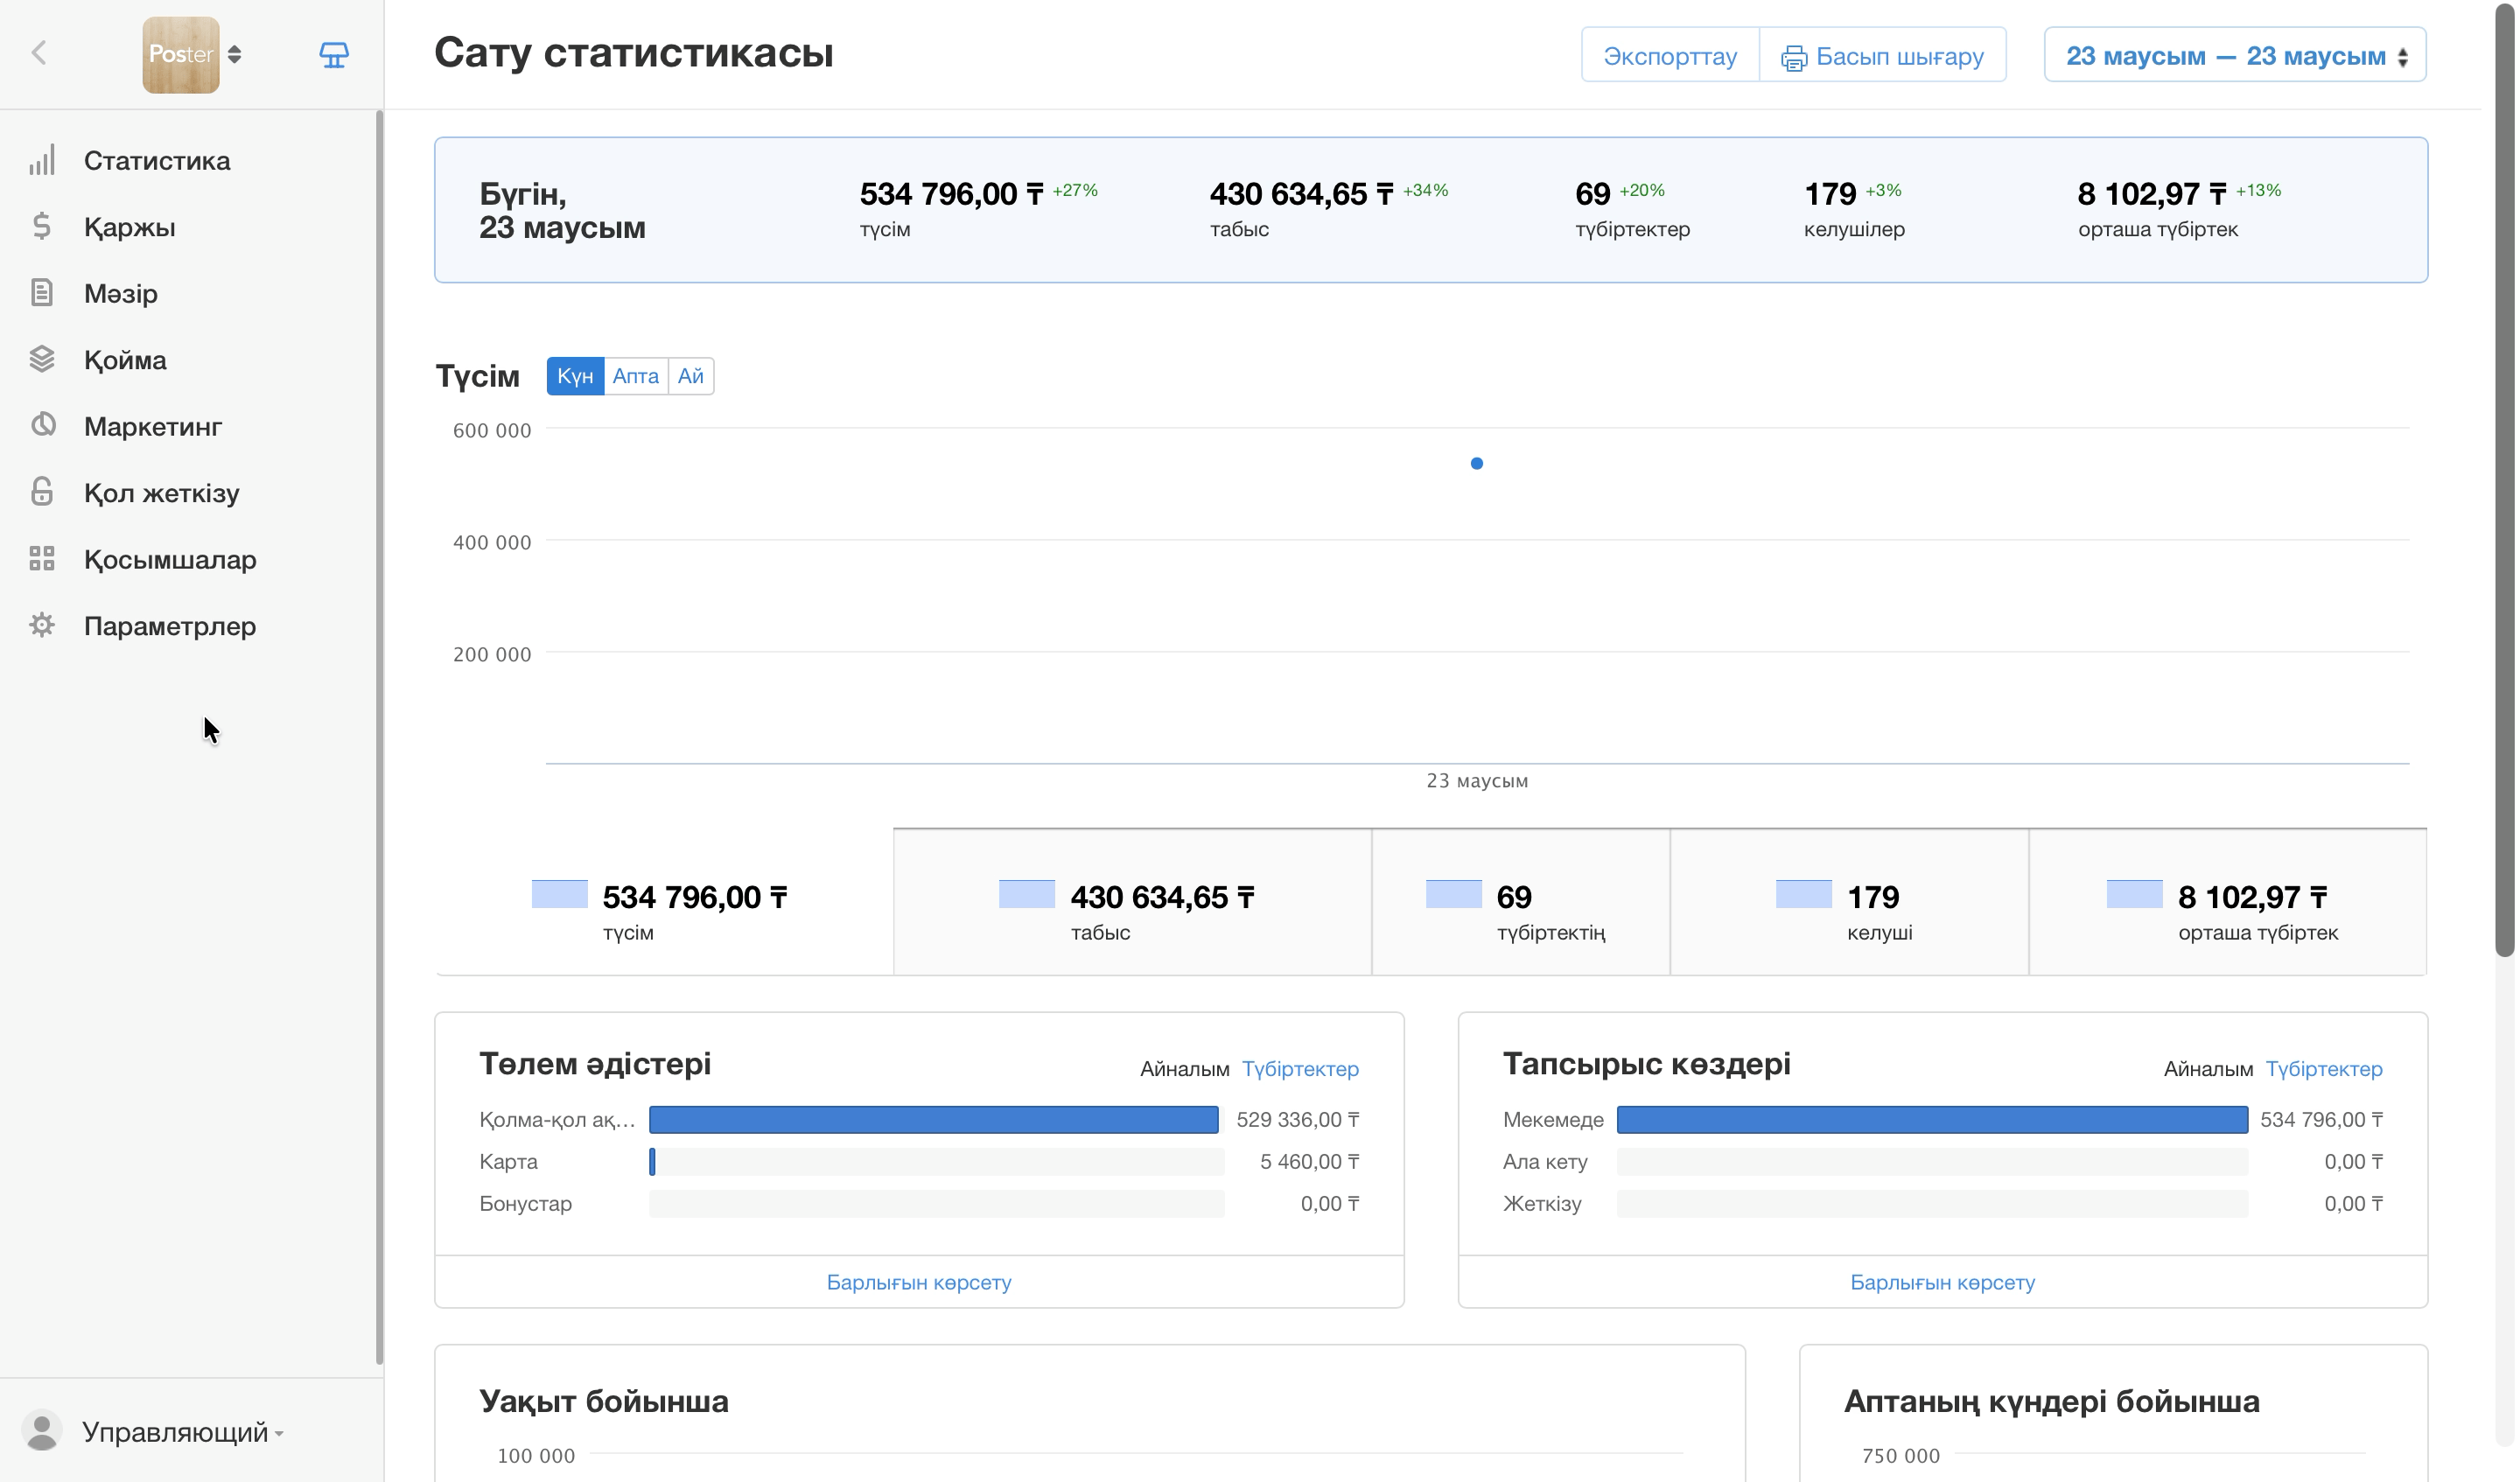Switch Төлем әдістері to Түбіртектер view

(1302, 1069)
